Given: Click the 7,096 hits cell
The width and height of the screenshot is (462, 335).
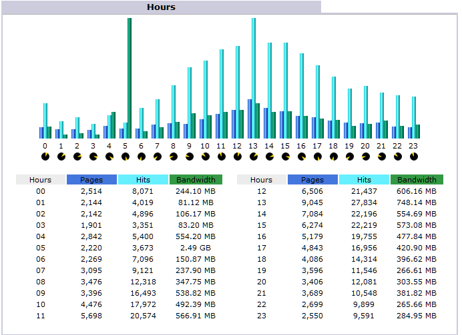Looking at the screenshot, I should point(143,259).
